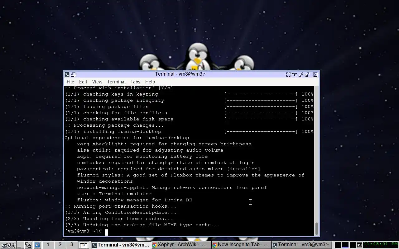Click the 'Processing package changes...' line
The image size is (399, 249).
(114, 125)
